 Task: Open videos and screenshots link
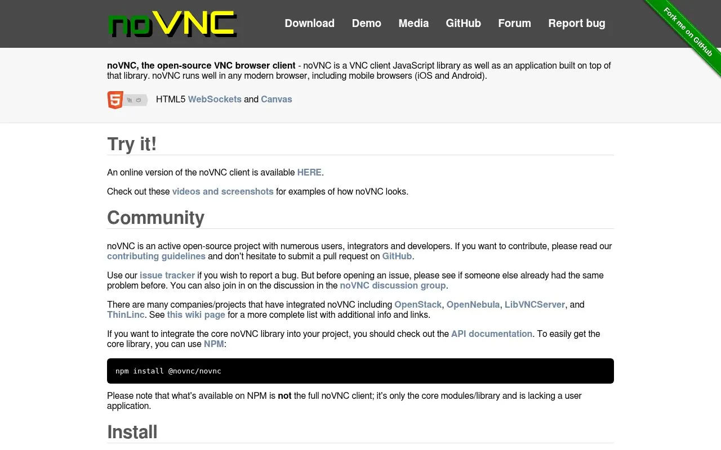(x=222, y=191)
